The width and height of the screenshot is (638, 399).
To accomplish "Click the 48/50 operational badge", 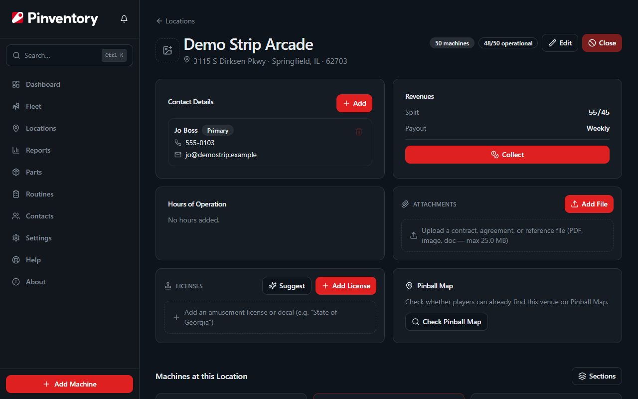I will tap(508, 43).
